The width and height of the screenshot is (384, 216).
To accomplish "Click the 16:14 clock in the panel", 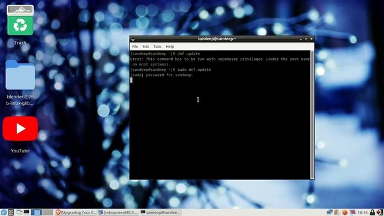I will [x=362, y=212].
